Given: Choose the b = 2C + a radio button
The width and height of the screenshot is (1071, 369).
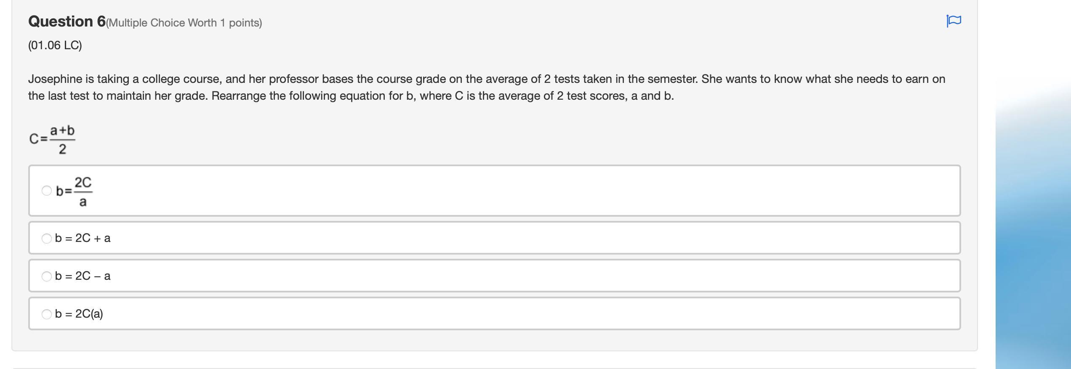Looking at the screenshot, I should (x=47, y=239).
